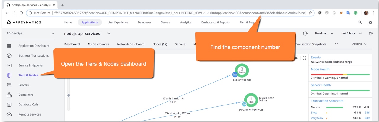Screen dimensions: 379x122
Task: Open the top Servers menu
Action: (166, 22)
